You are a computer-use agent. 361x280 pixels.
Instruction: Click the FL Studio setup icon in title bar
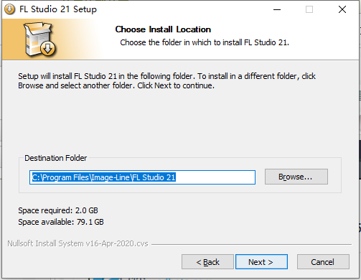tap(9, 9)
